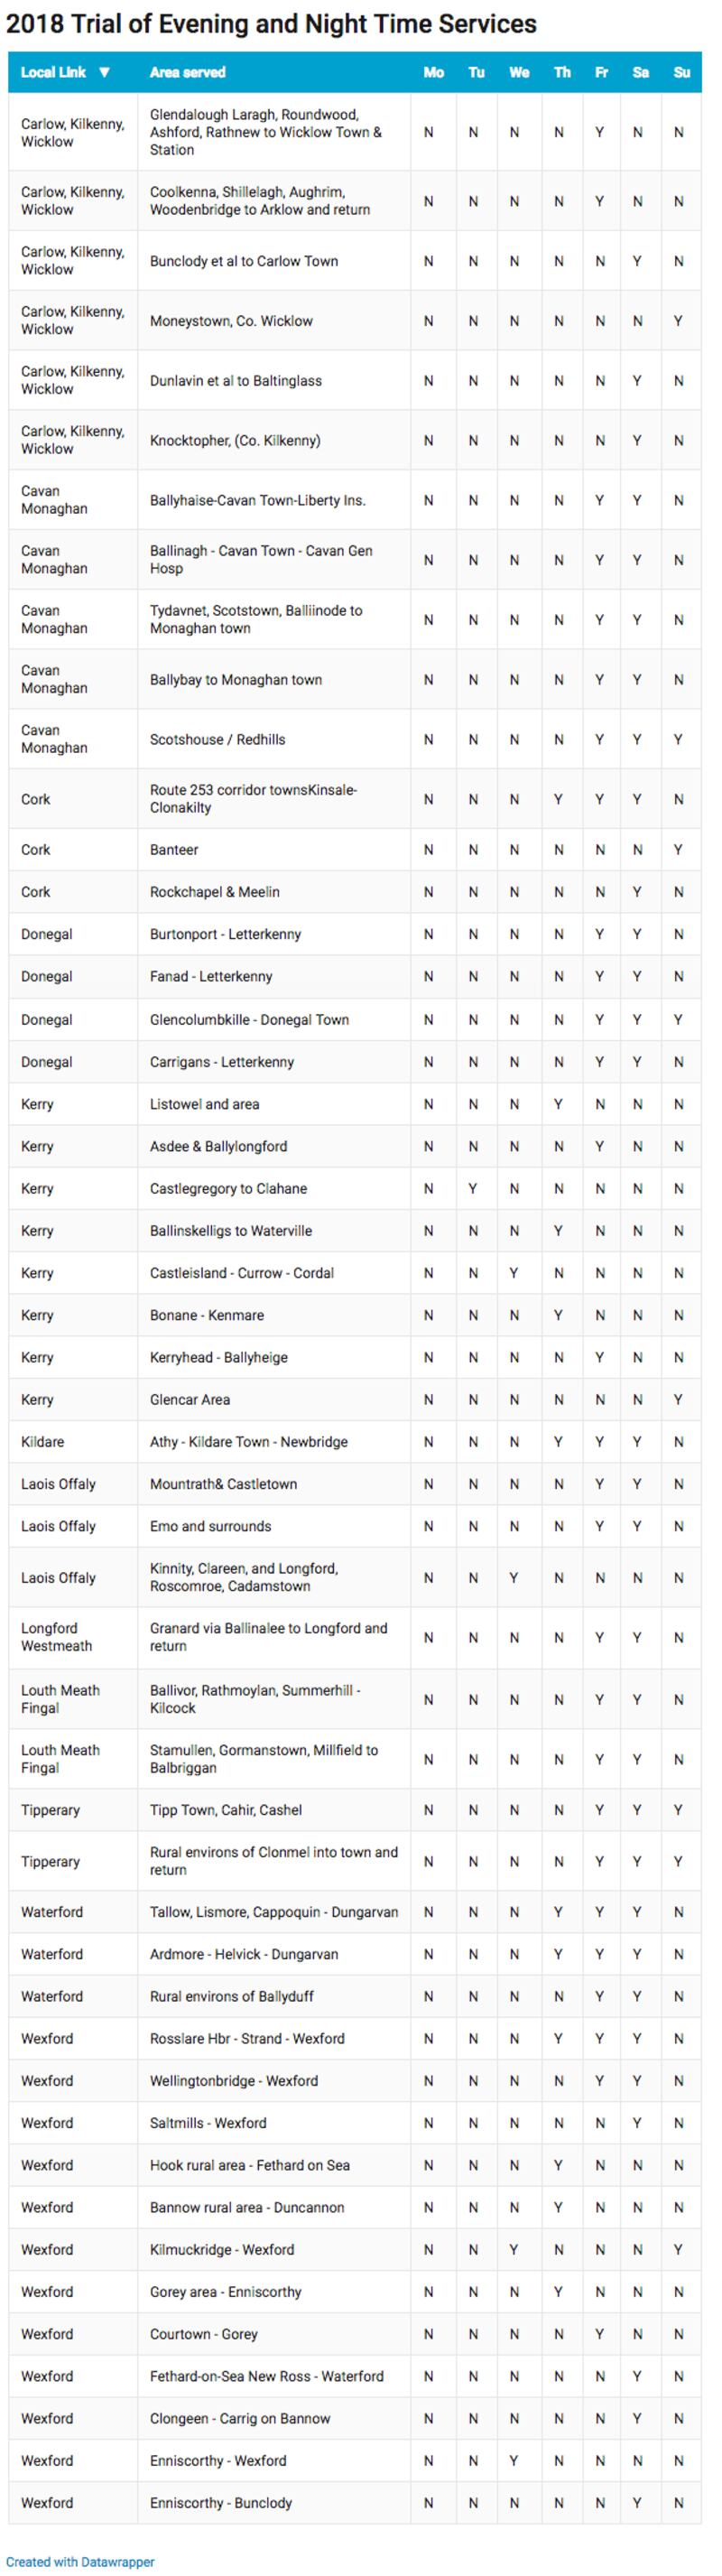The image size is (722, 2576).
Task: Sort by the Fr column header
Action: click(x=601, y=73)
